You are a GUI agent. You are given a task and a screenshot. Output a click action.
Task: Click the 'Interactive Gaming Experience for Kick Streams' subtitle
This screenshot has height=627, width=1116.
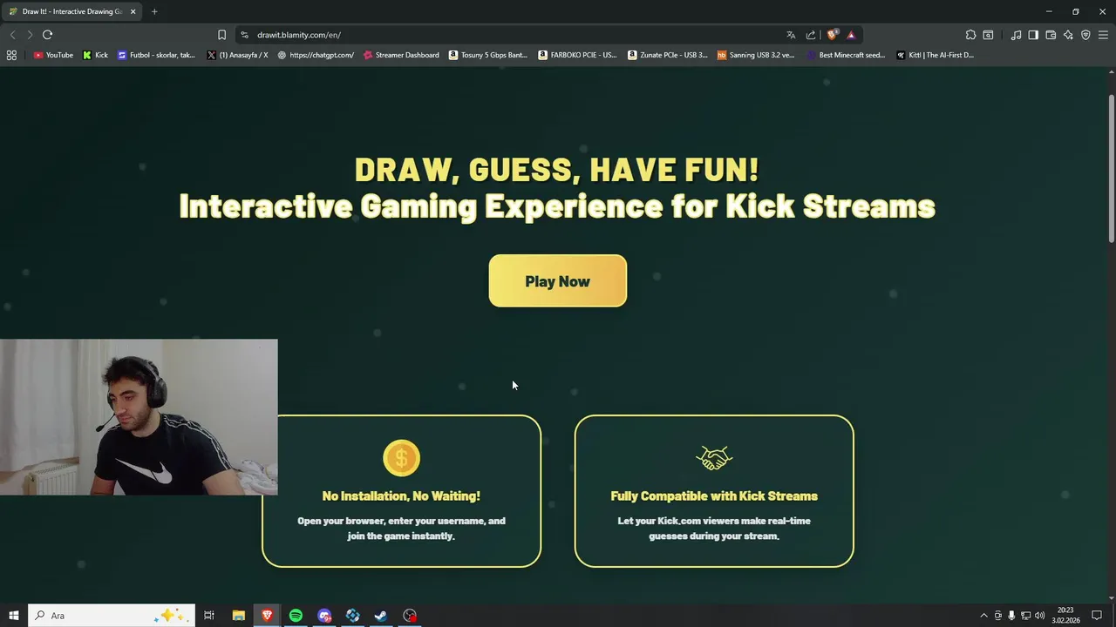(x=557, y=206)
